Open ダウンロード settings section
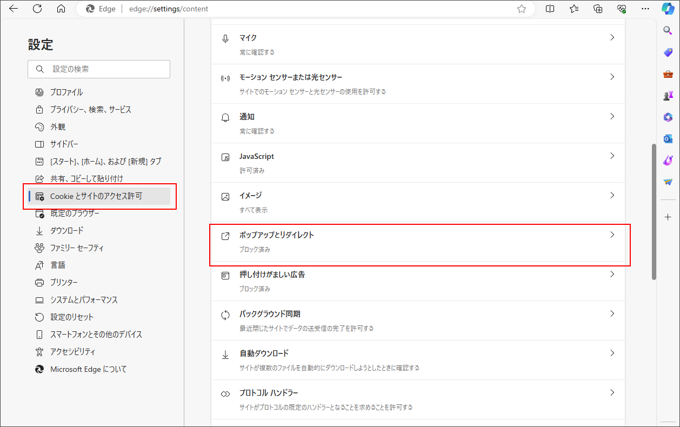Image resolution: width=680 pixels, height=427 pixels. click(x=67, y=231)
